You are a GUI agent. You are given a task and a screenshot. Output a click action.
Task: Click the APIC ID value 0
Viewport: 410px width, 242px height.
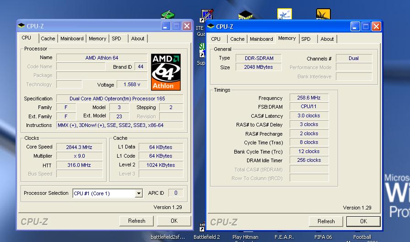pyautogui.click(x=176, y=193)
